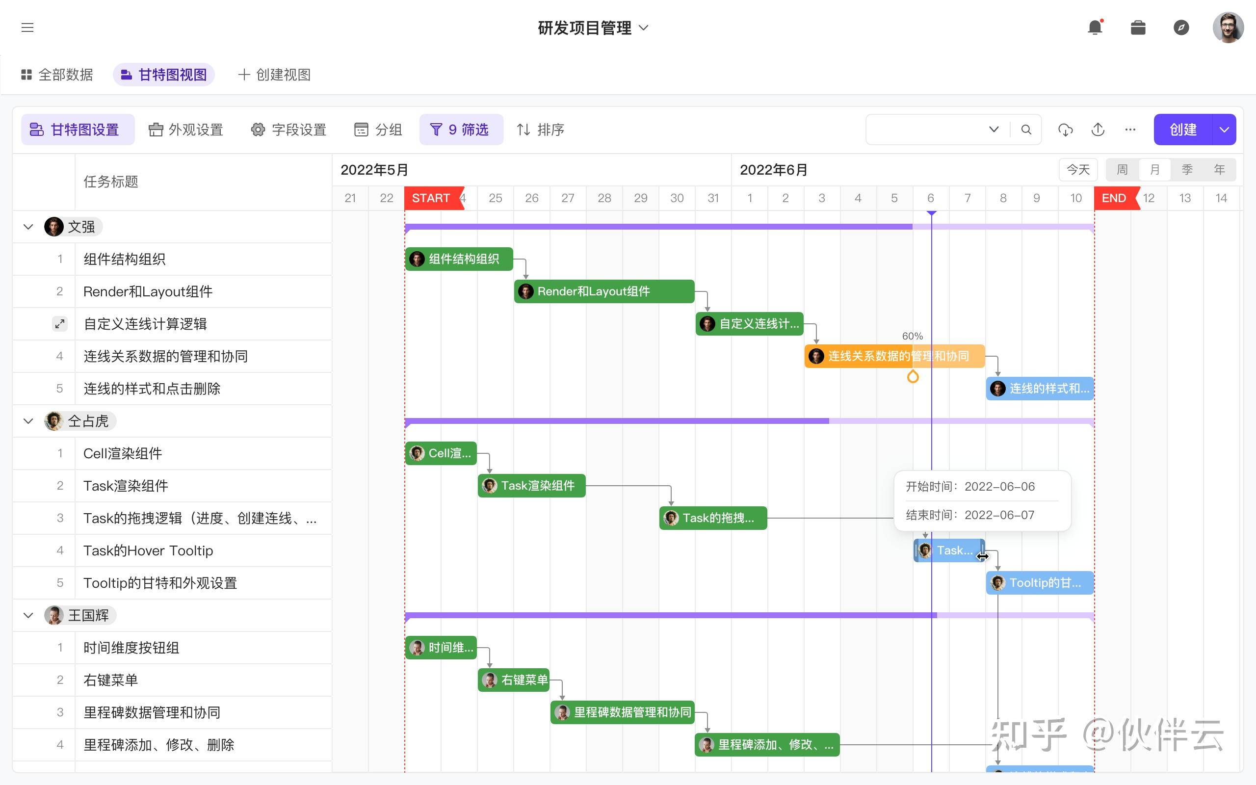The image size is (1256, 785).
Task: Switch to the 全部数据 tab
Action: 57,75
